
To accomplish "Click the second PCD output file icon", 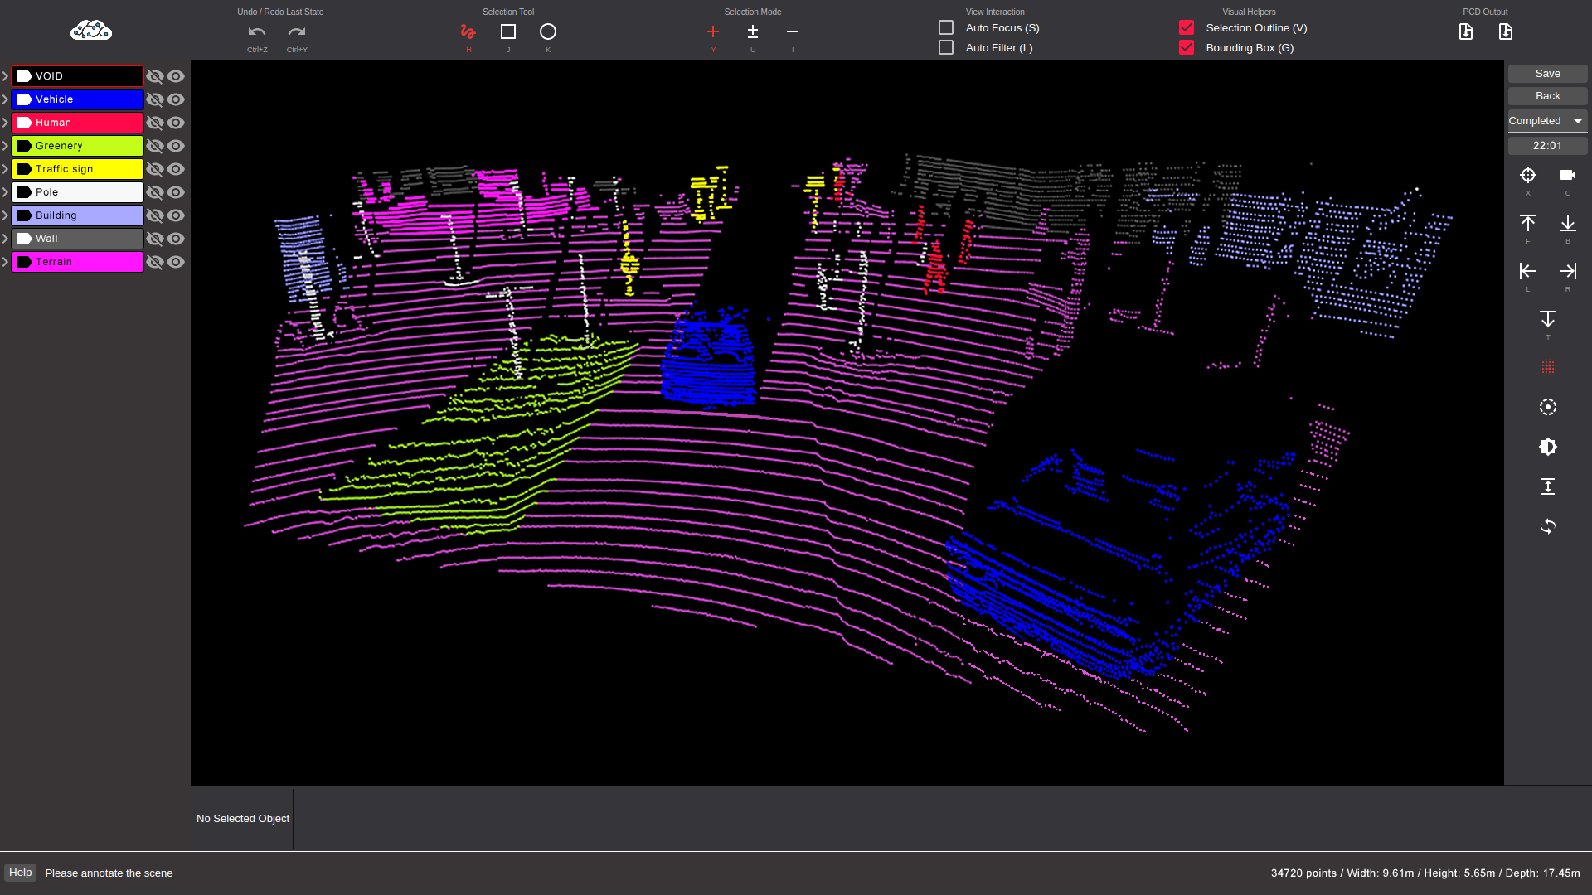I will tap(1506, 31).
